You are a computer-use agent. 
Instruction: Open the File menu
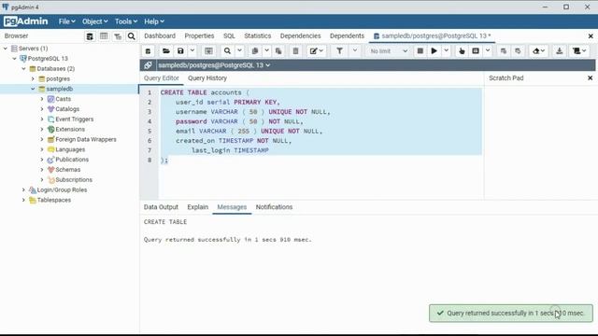(x=66, y=21)
